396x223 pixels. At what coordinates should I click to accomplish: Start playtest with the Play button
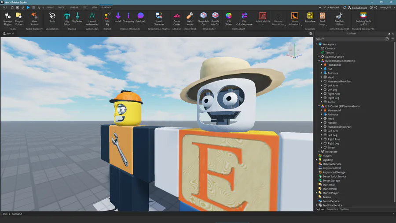(28, 7)
